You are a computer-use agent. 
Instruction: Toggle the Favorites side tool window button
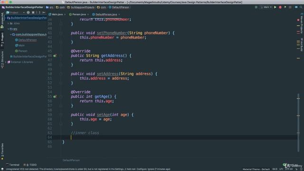point(2,152)
